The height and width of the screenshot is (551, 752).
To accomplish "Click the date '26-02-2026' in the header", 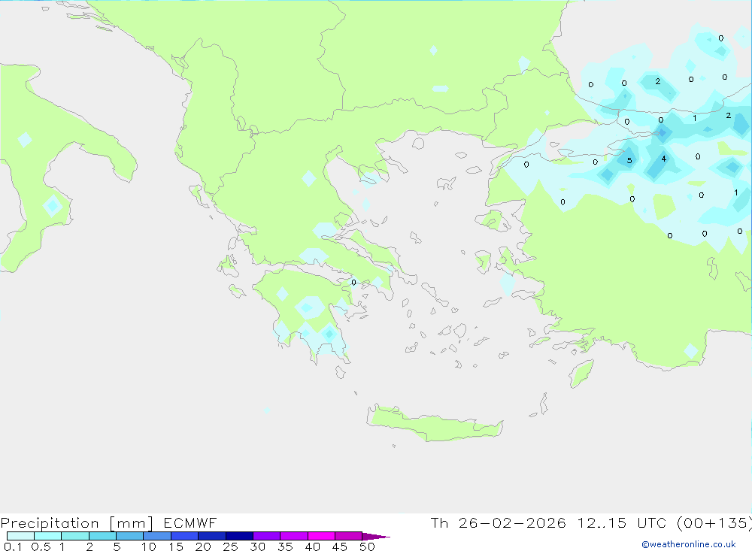I will 511,522.
